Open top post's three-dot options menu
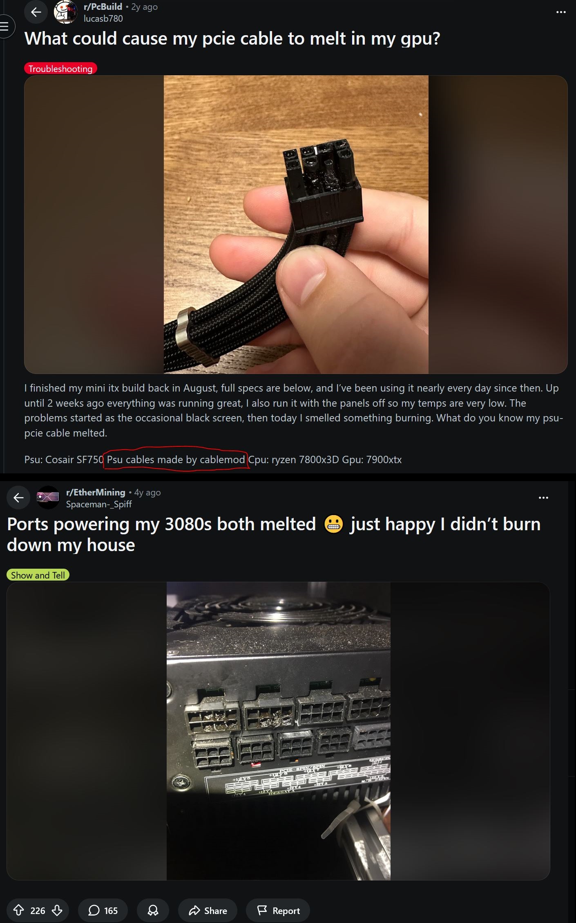576x923 pixels. (x=561, y=12)
